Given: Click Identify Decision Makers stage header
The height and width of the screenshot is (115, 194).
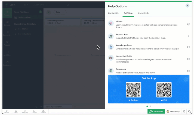Looking at the screenshot, I should pos(93,22).
